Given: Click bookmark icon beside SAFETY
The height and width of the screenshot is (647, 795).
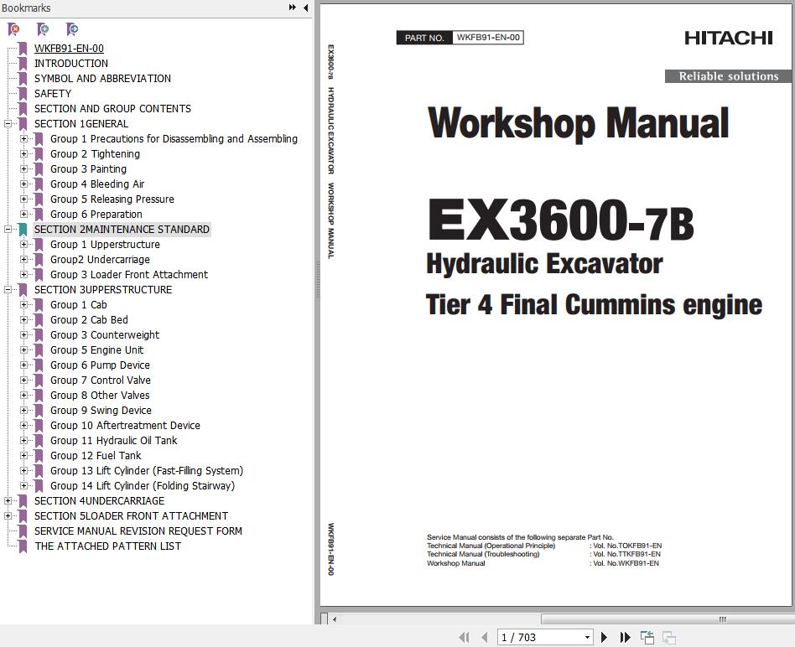Looking at the screenshot, I should pyautogui.click(x=23, y=94).
